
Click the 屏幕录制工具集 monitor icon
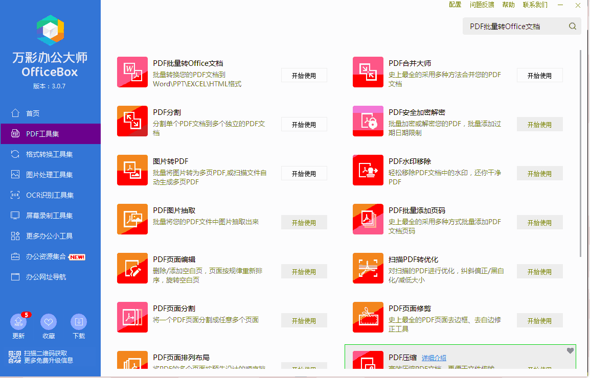click(x=15, y=215)
